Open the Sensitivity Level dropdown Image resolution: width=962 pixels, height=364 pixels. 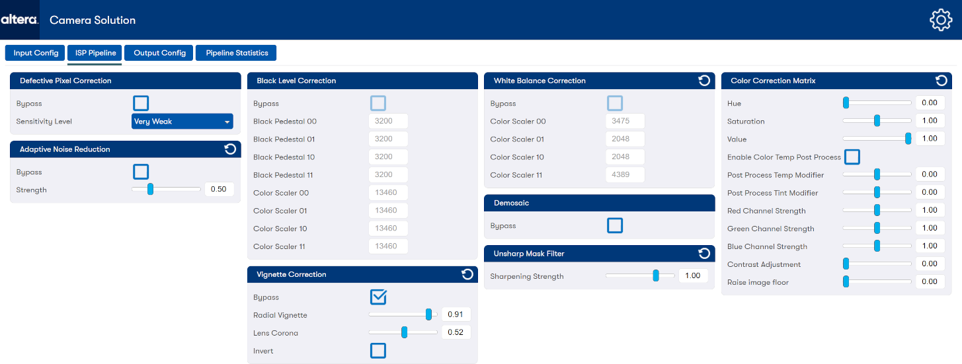[182, 122]
